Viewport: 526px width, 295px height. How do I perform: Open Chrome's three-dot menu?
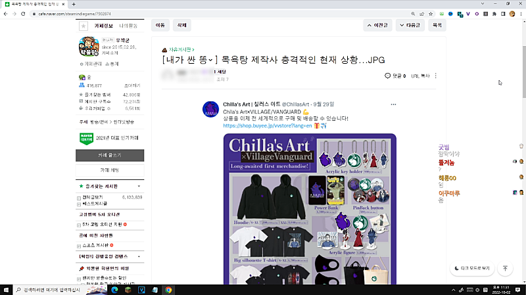(x=521, y=14)
